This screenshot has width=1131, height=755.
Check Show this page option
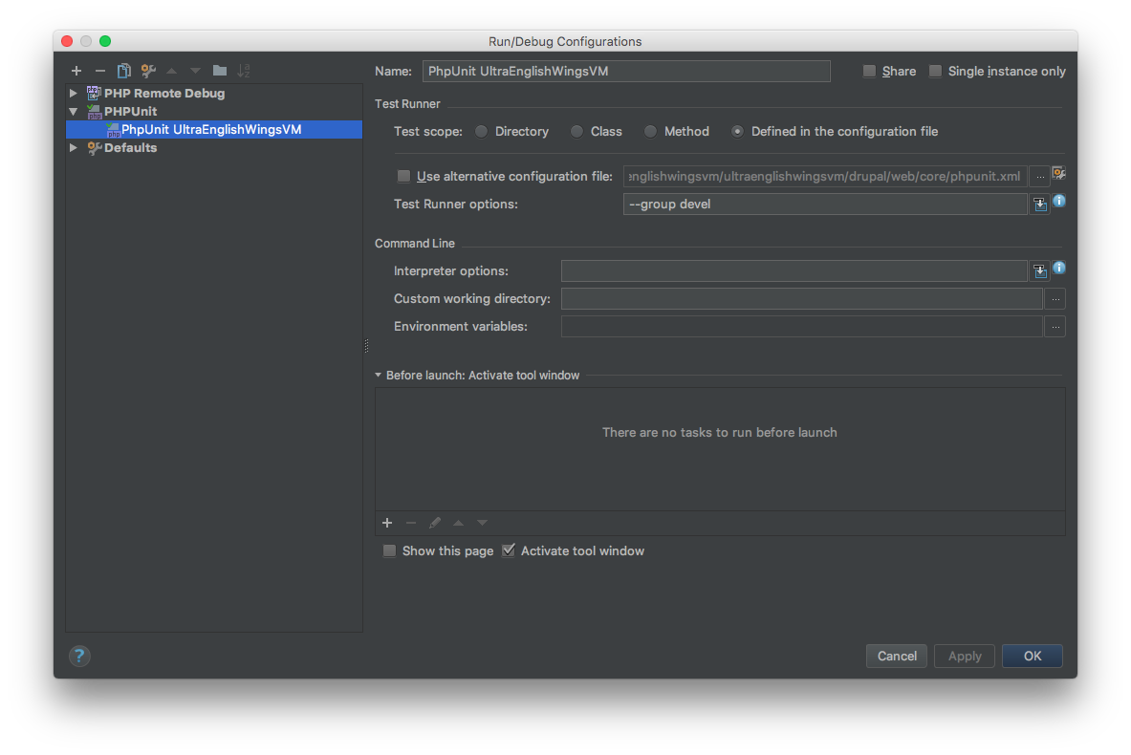click(389, 550)
